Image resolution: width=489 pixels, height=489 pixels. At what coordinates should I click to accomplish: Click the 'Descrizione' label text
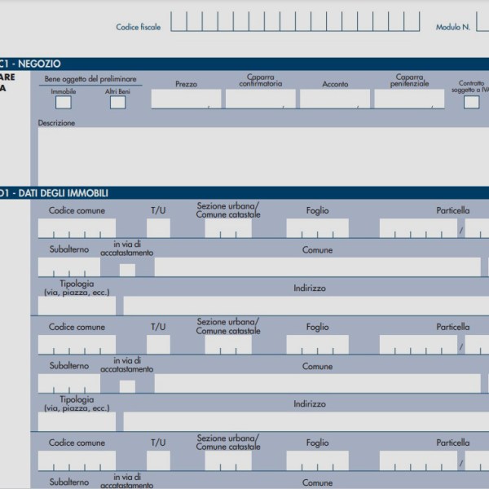pos(56,123)
